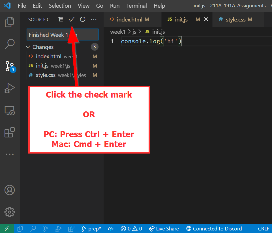Open the Manage settings gear

tap(10, 212)
